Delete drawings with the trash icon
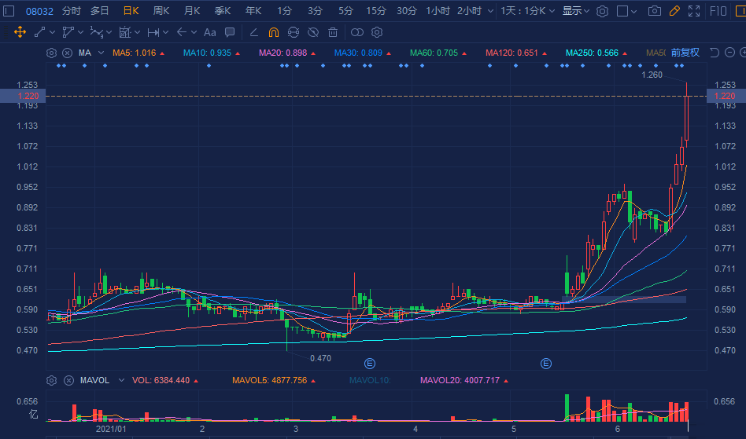The height and width of the screenshot is (439, 746). 333,32
